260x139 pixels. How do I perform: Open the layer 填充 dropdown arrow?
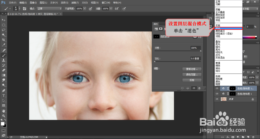[257, 83]
